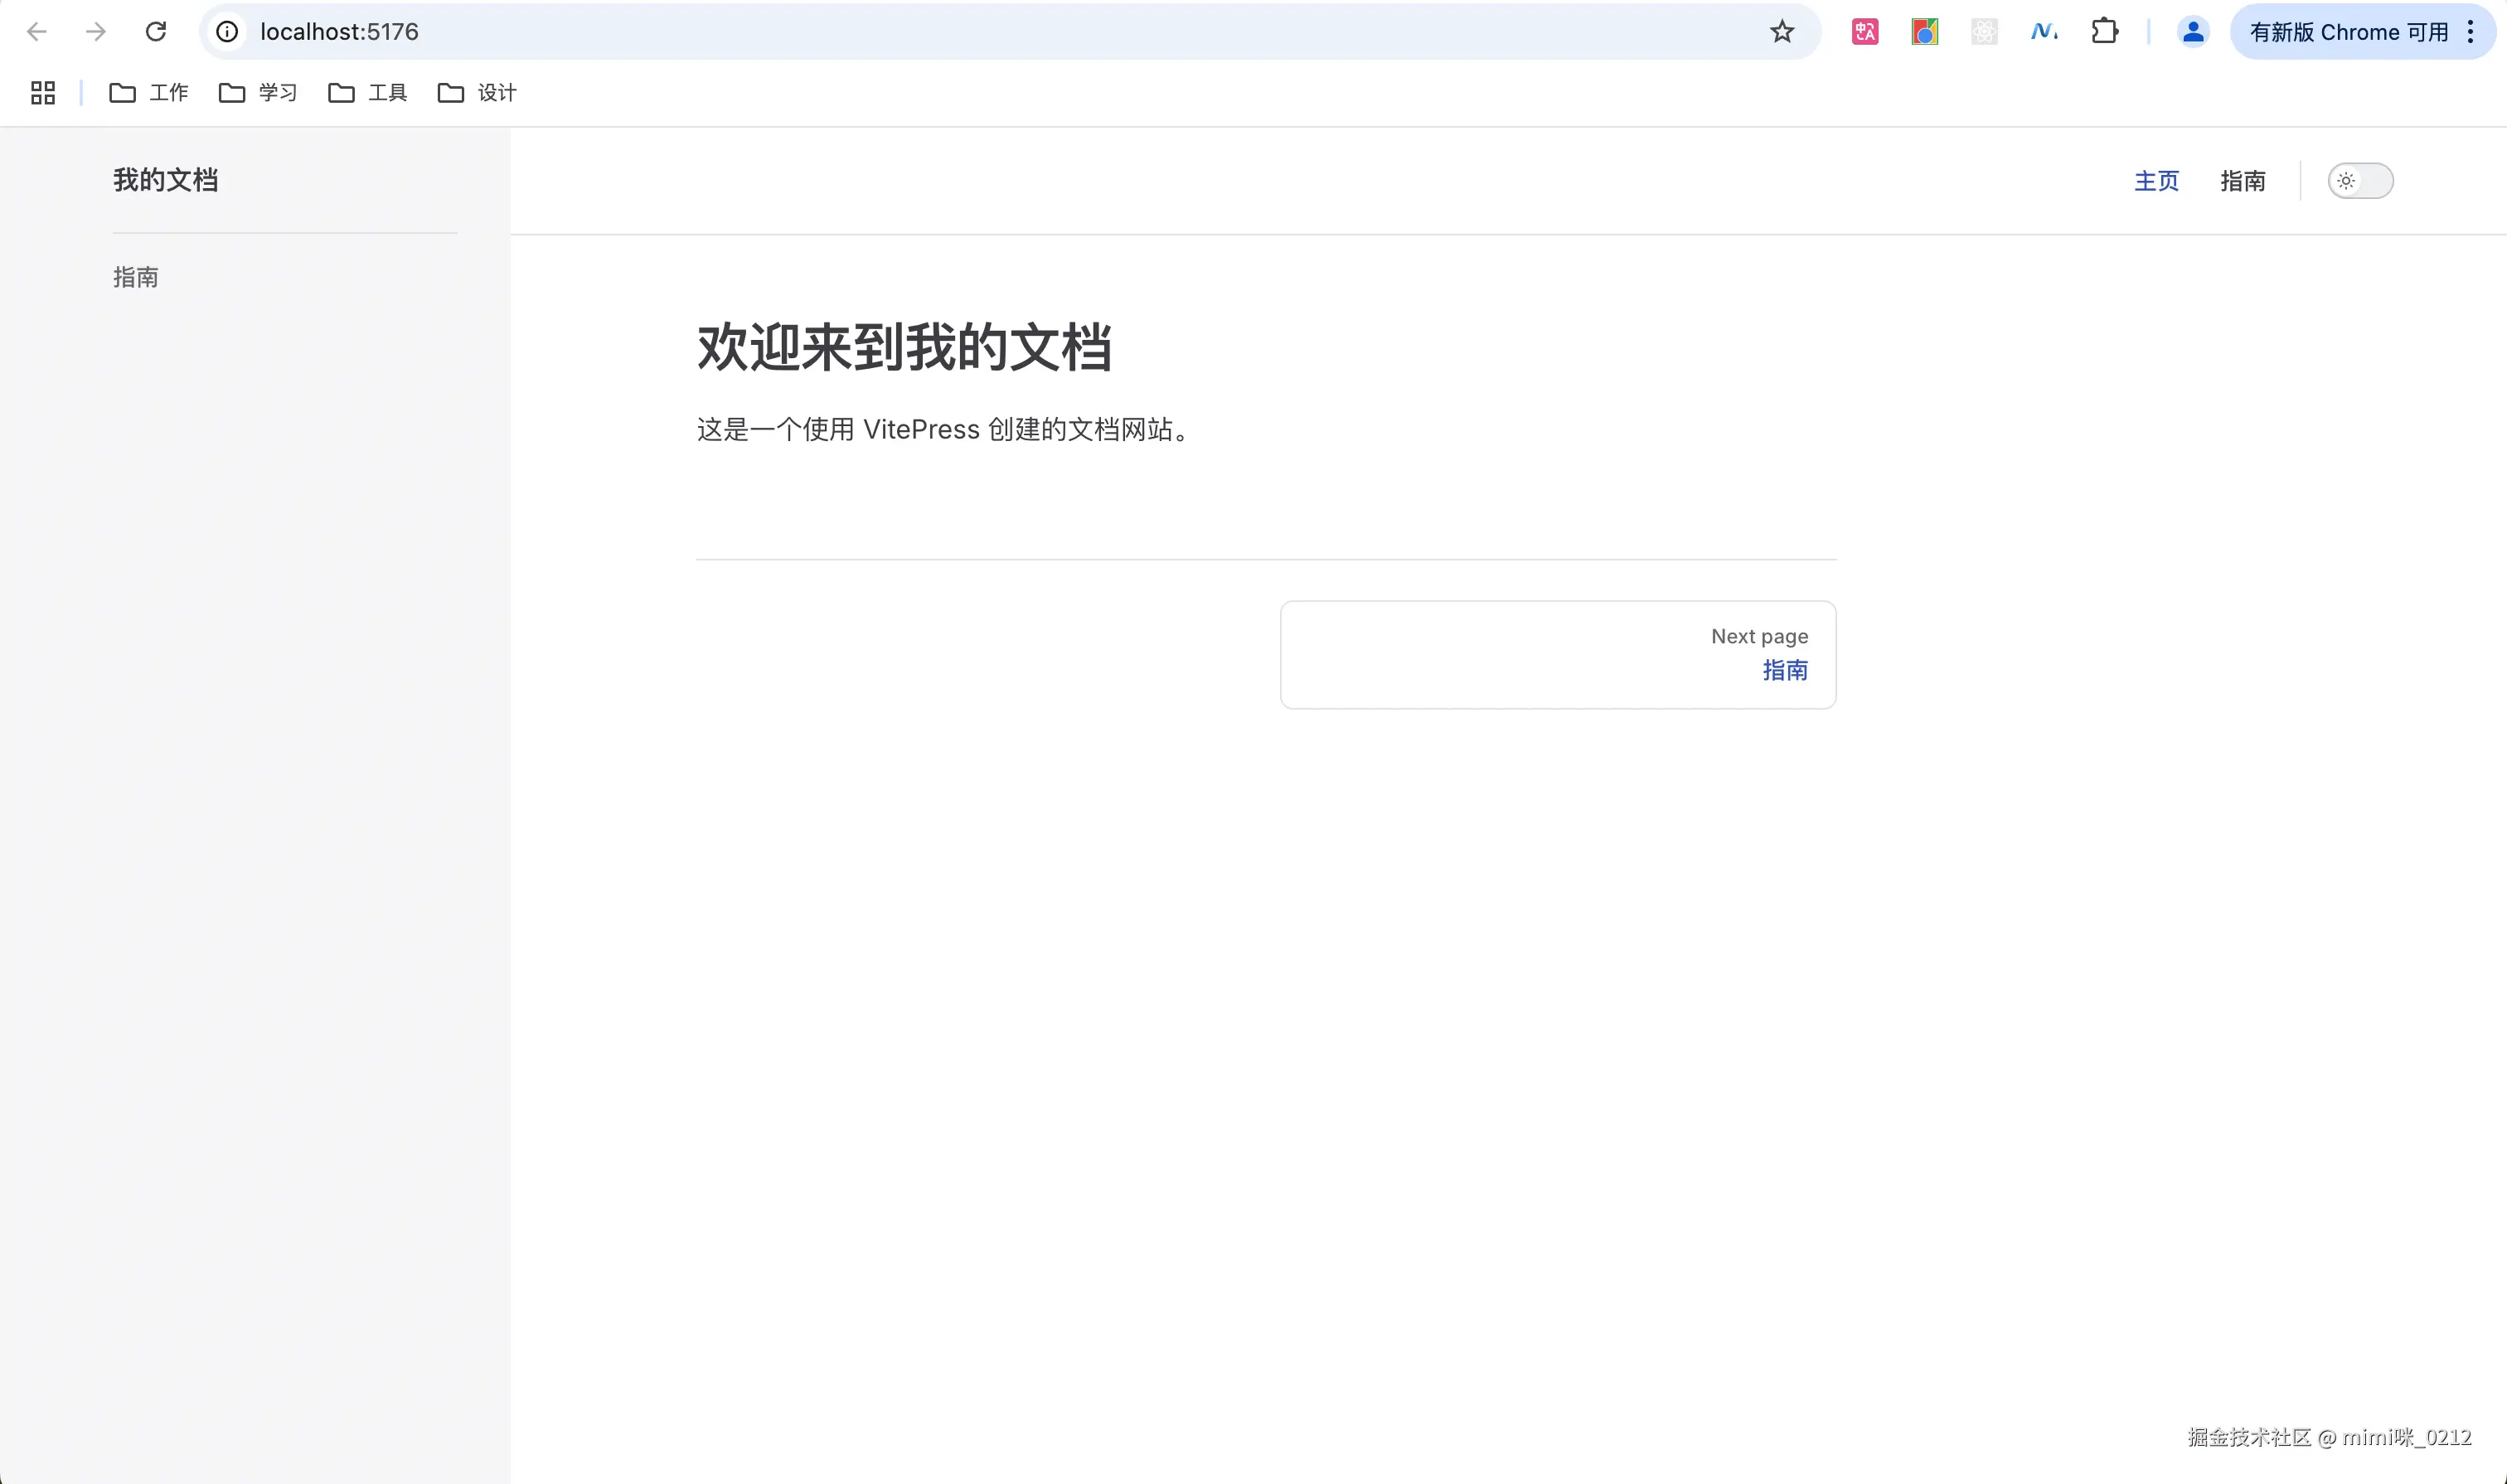The image size is (2507, 1484).
Task: Open the 工作 bookmarks folder
Action: click(149, 93)
